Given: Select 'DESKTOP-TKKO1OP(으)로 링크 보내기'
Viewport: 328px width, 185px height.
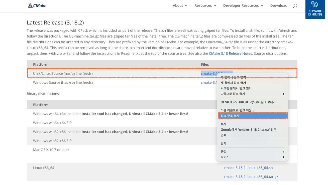Looking at the screenshot, I should (253, 102).
